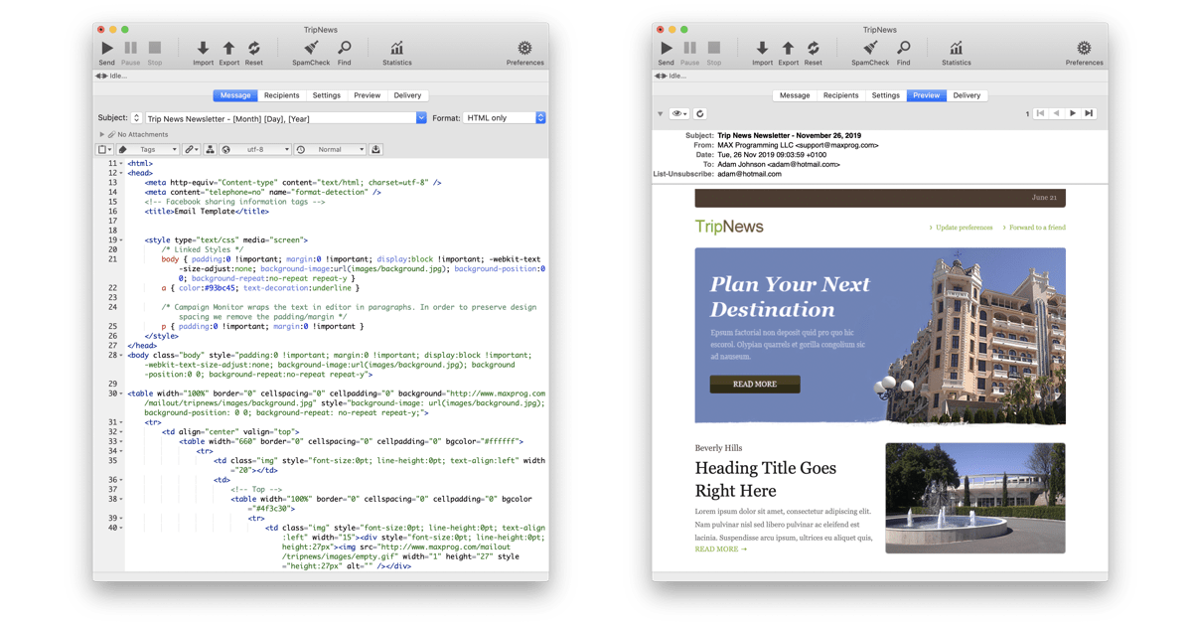
Task: Click the fountain photo thumbnail
Action: click(x=975, y=498)
